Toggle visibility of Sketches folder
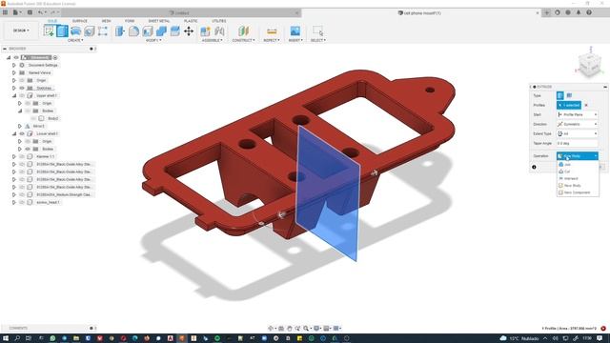Screen dimensions: 610x343 pyautogui.click(x=22, y=88)
